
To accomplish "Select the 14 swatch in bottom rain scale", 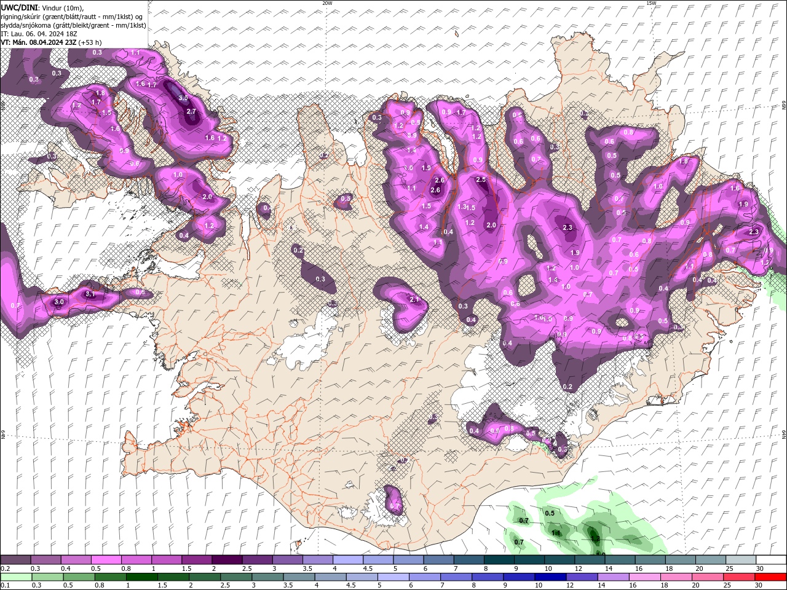I will [x=612, y=577].
